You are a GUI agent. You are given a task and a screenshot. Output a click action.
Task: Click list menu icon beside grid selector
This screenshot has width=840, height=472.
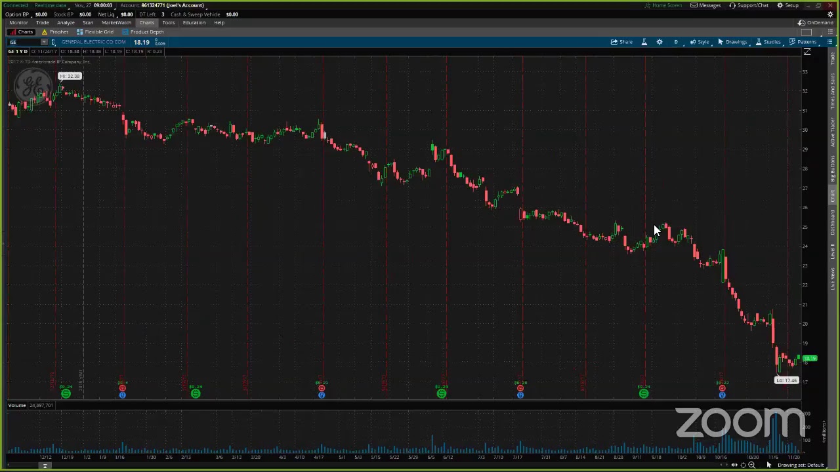tap(829, 32)
